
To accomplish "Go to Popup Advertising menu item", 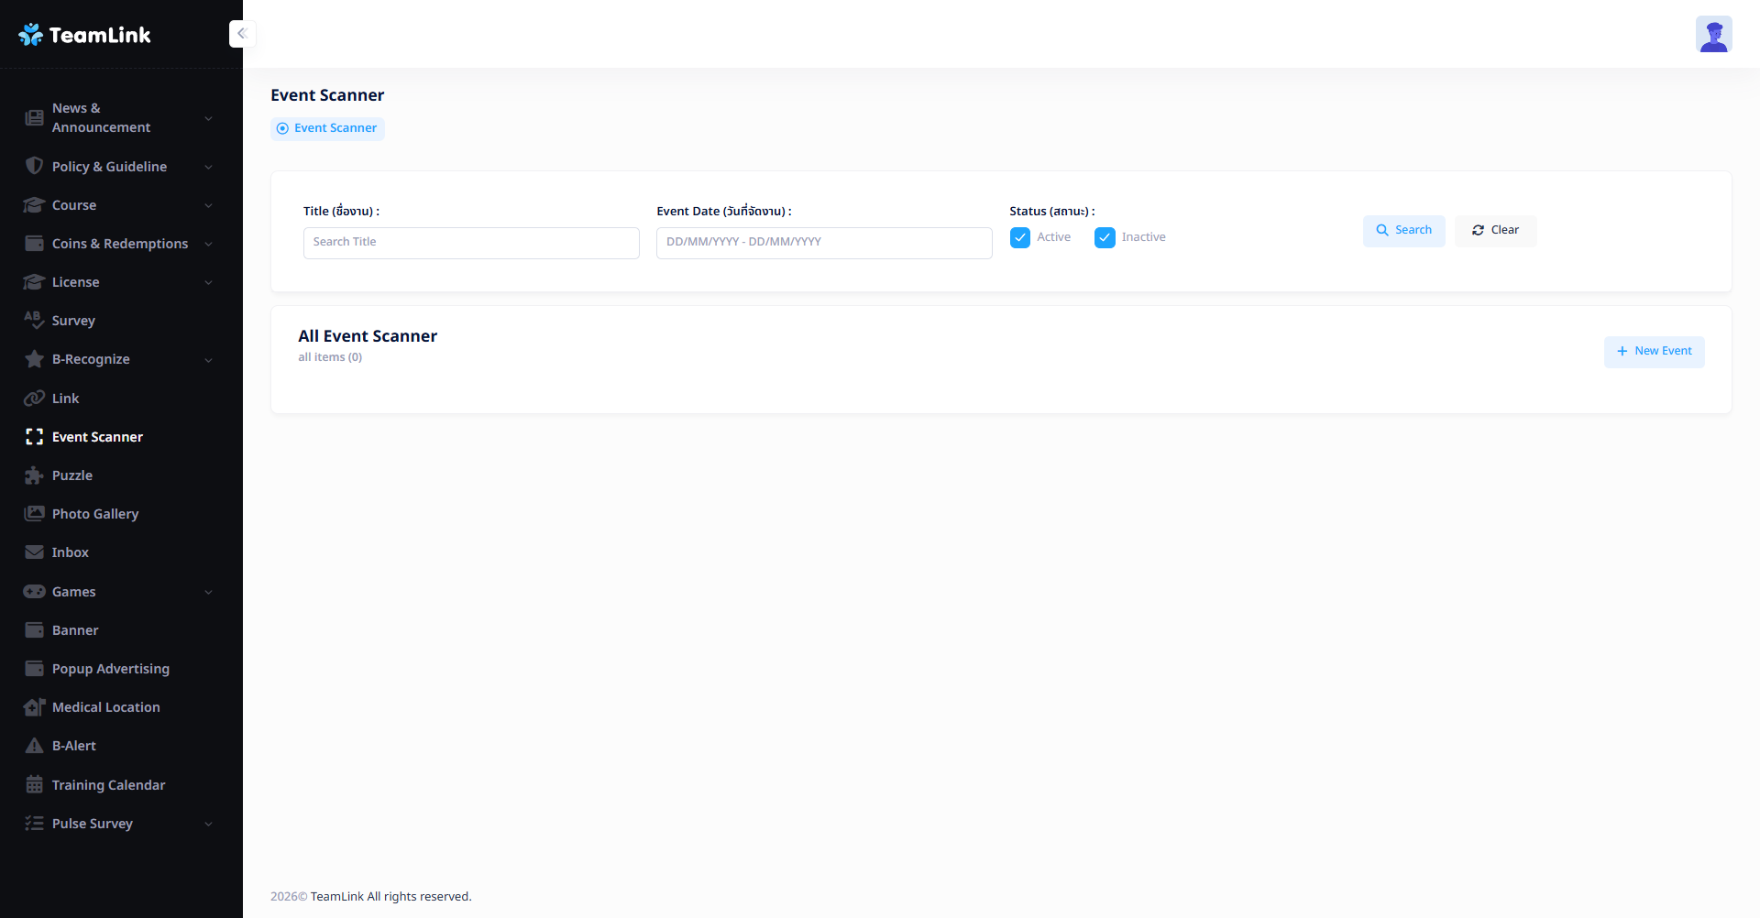I will [x=110, y=669].
